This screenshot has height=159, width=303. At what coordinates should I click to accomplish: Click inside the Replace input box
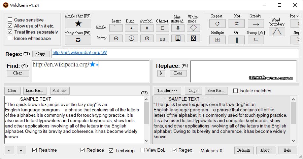coord(243,71)
